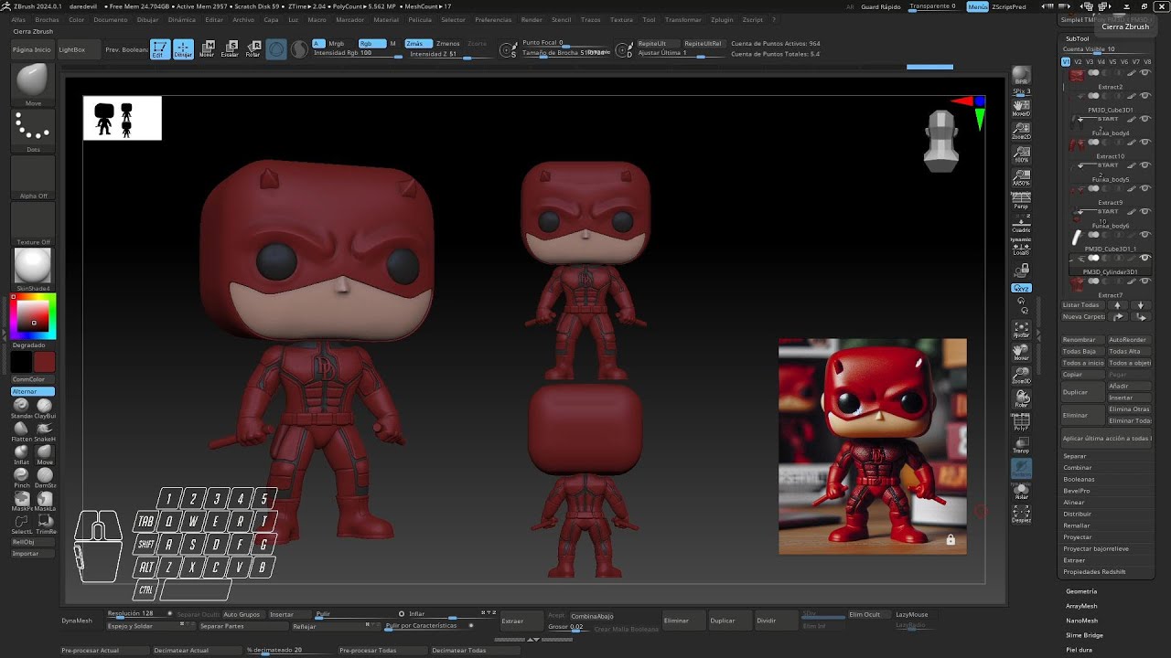1171x658 pixels.
Task: Select the Standard brush icon
Action: pos(20,408)
